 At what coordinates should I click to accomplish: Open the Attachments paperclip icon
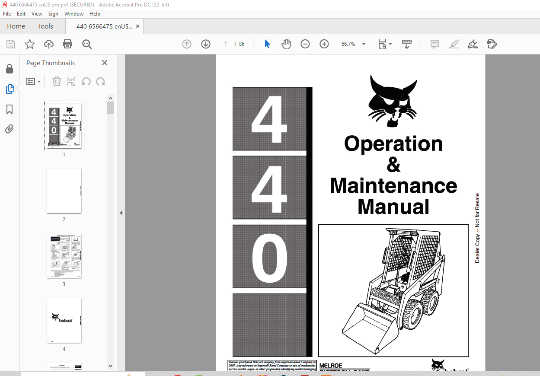(10, 129)
